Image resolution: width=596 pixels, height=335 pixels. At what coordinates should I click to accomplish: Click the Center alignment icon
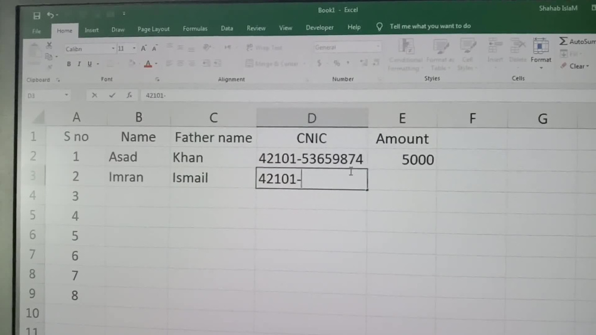pyautogui.click(x=180, y=63)
